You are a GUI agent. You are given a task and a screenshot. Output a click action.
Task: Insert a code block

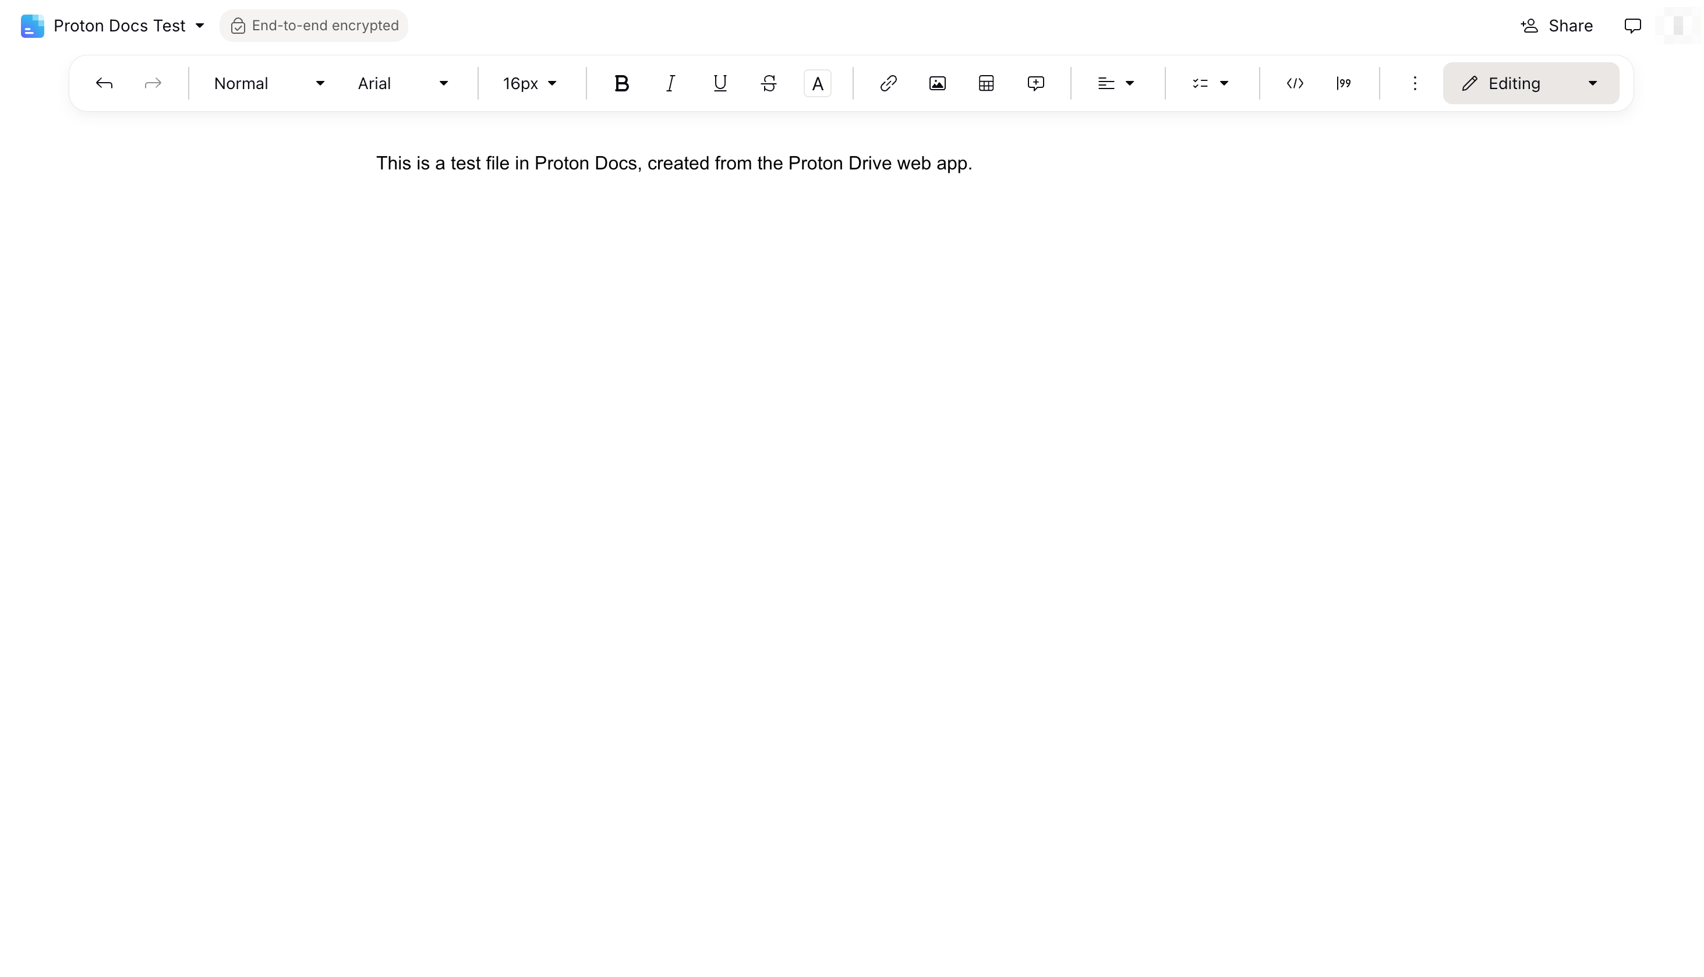coord(1295,83)
